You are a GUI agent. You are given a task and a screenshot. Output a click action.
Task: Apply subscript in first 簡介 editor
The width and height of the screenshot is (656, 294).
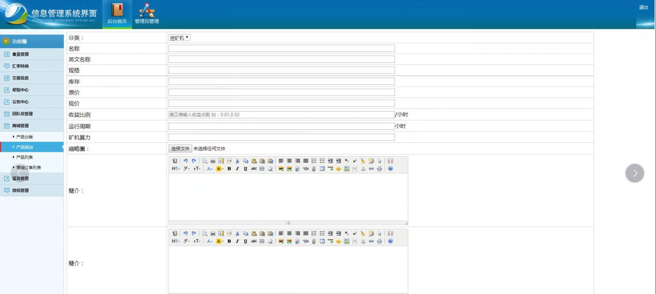click(x=347, y=161)
